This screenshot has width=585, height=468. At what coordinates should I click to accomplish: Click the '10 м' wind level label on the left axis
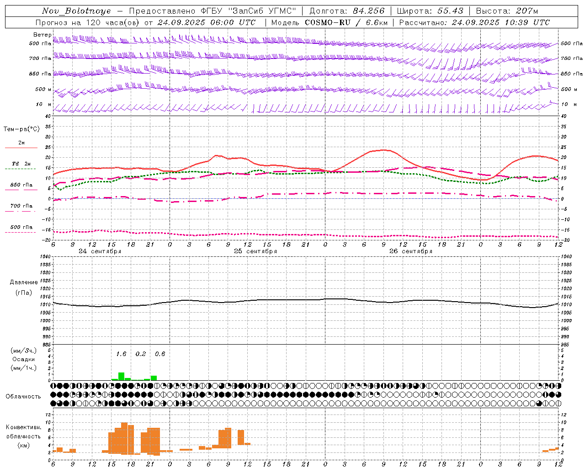click(44, 104)
